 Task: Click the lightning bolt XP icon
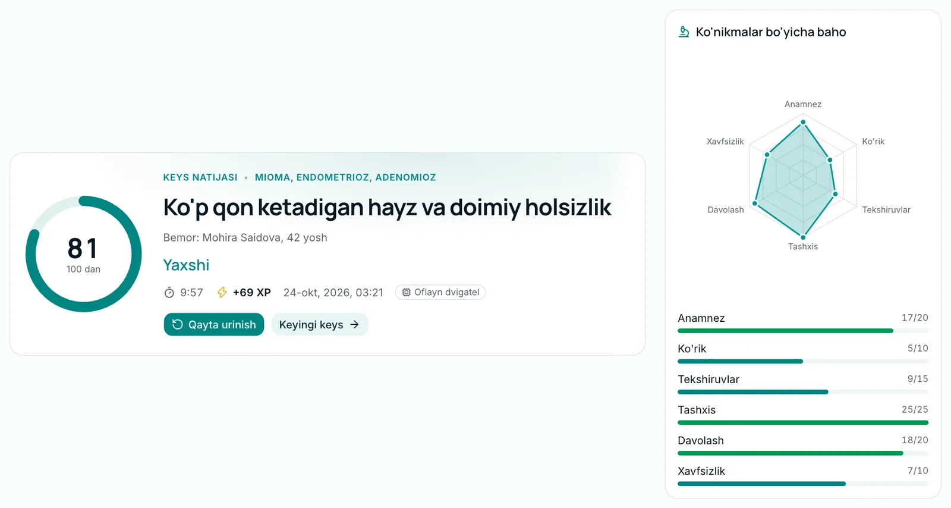[x=222, y=292]
